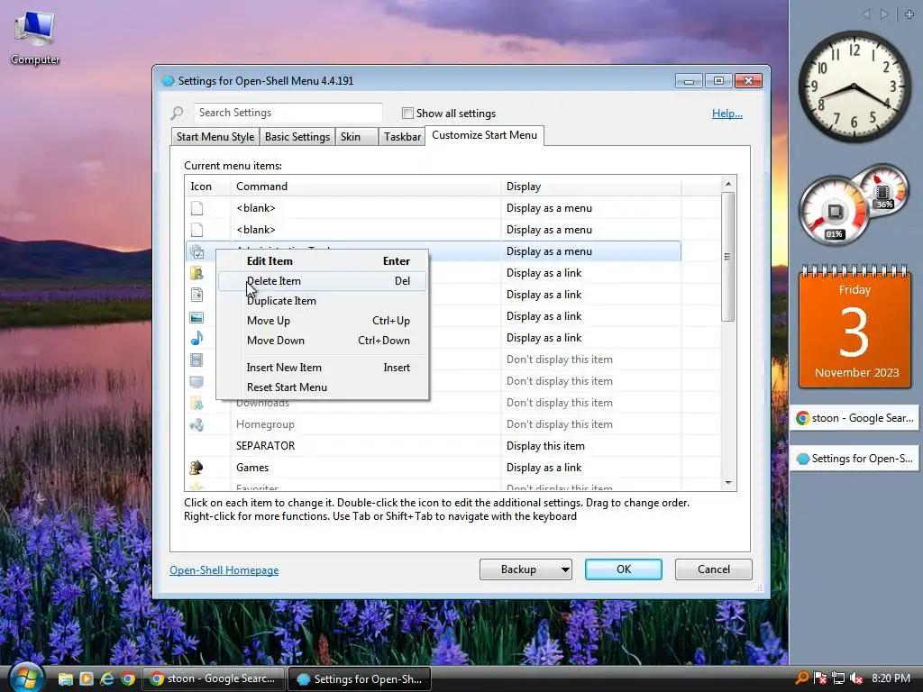The width and height of the screenshot is (923, 692).
Task: Visit the Open-Shell Homepage link
Action: 224,570
